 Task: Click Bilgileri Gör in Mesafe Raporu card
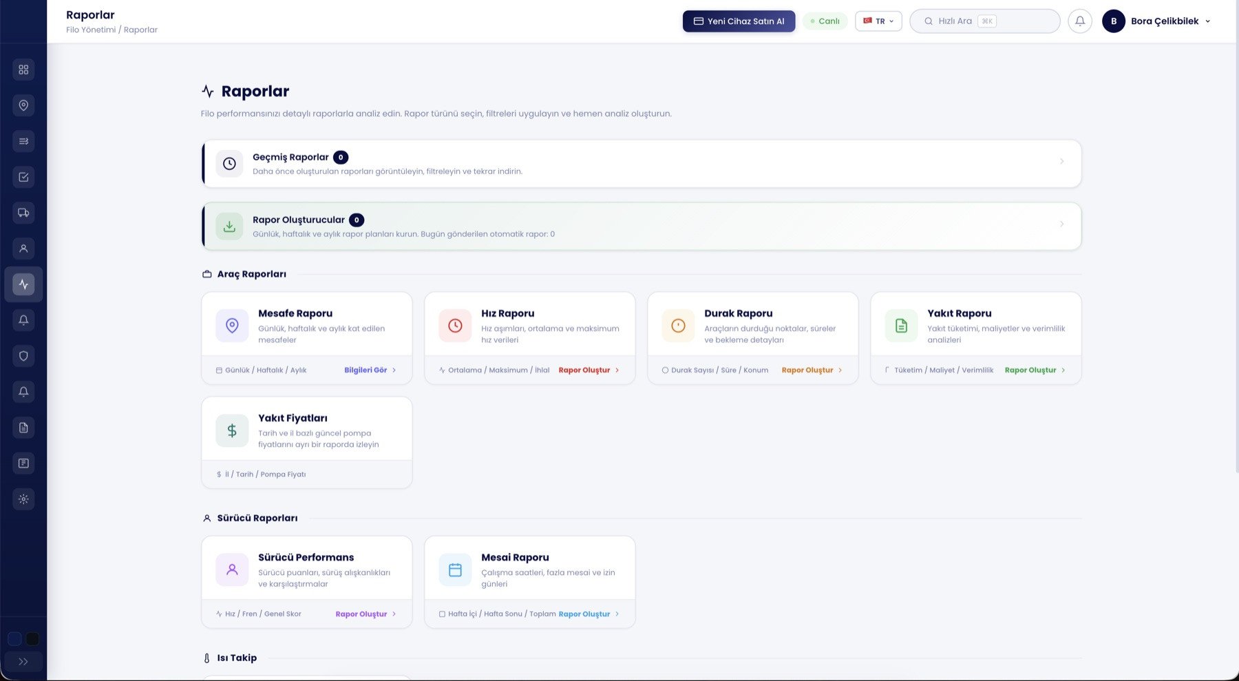pyautogui.click(x=370, y=370)
